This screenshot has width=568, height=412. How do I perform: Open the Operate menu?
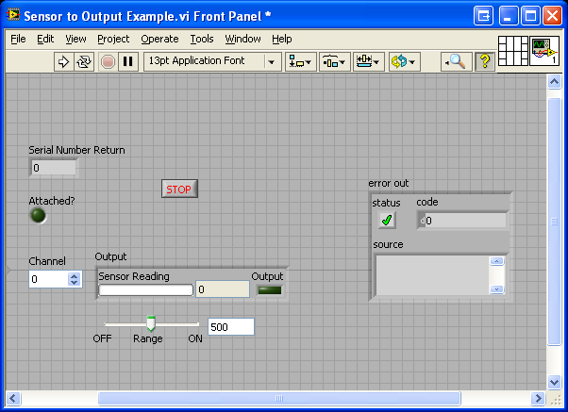point(159,39)
